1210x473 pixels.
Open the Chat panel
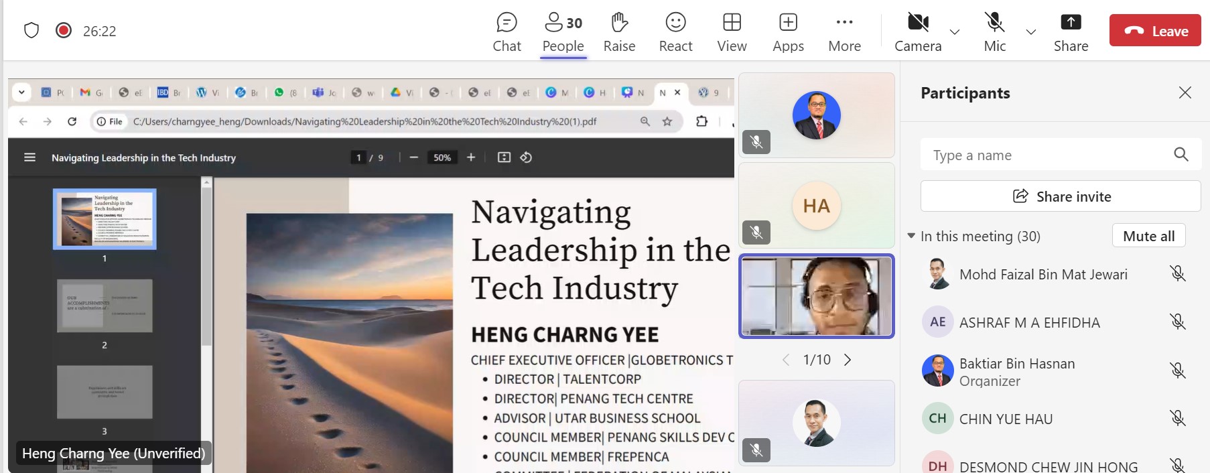[x=507, y=31]
